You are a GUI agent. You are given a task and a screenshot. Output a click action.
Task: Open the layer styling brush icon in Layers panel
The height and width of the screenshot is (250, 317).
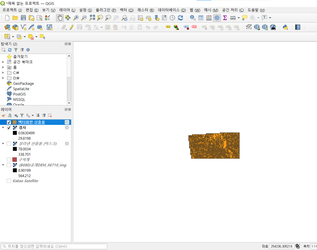click(4, 116)
